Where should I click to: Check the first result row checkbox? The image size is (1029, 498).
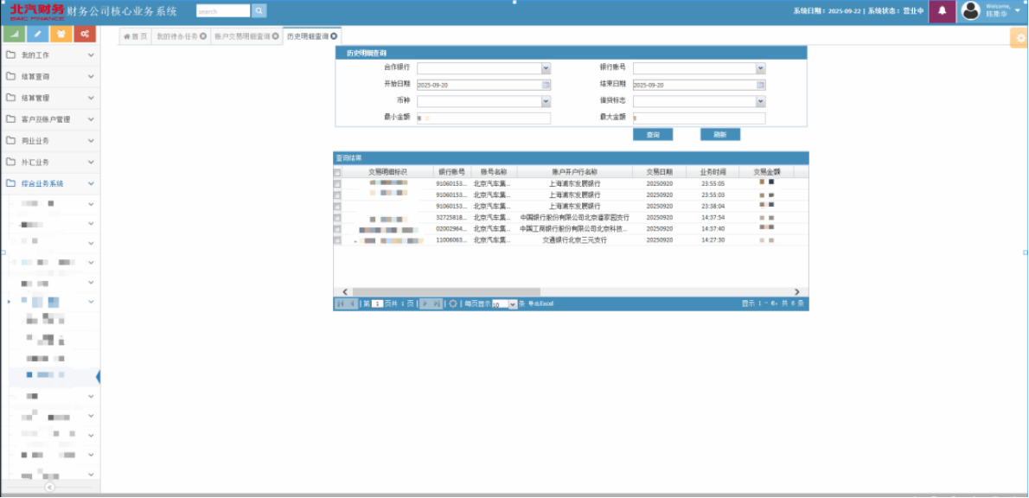[337, 183]
